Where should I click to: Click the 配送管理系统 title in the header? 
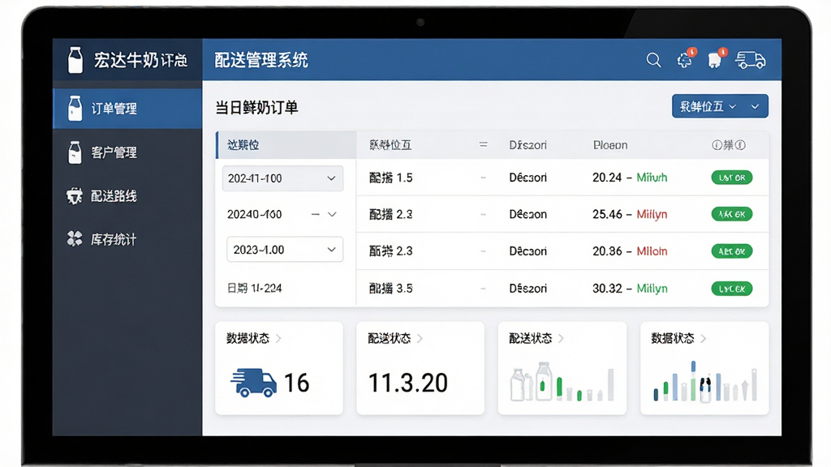tap(260, 60)
